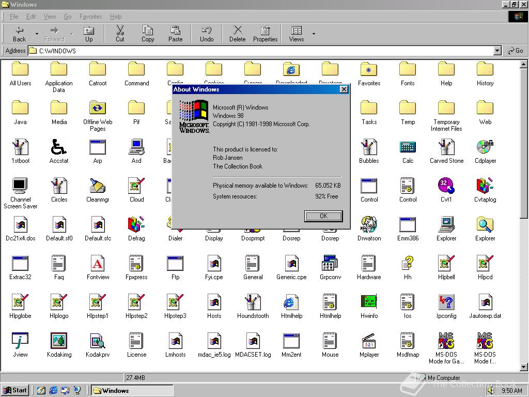529x397 pixels.
Task: Select the Cleanmgr broom icon
Action: 98,186
